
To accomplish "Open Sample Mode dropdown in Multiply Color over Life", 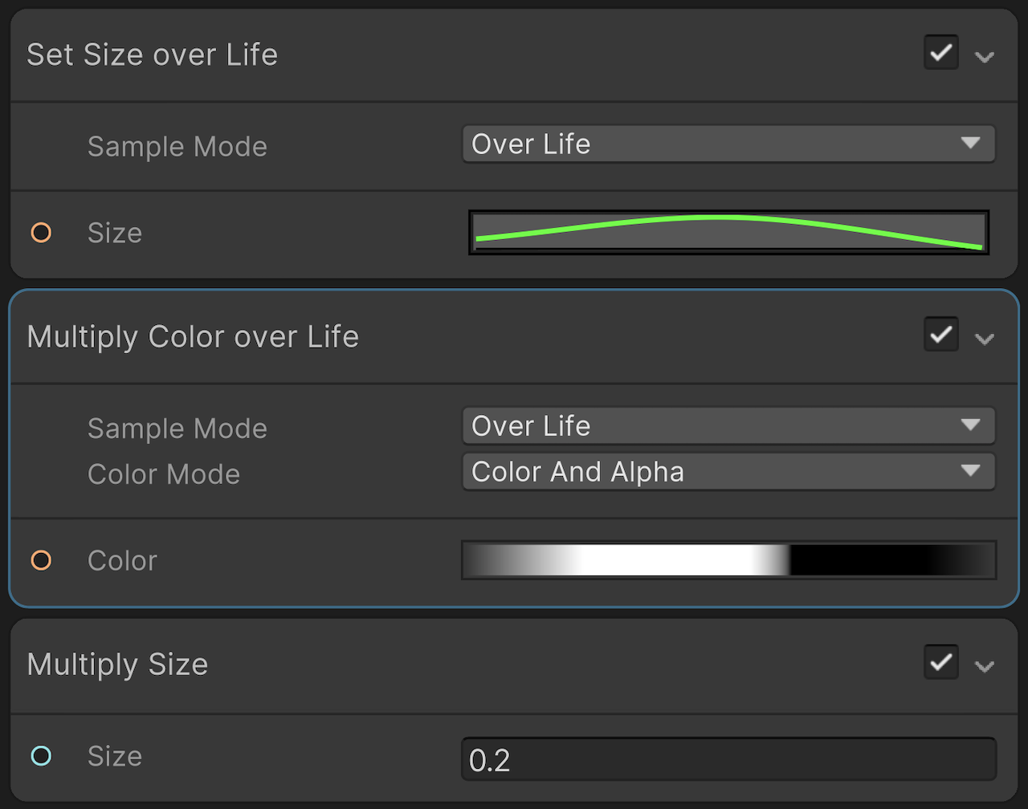I will point(728,425).
